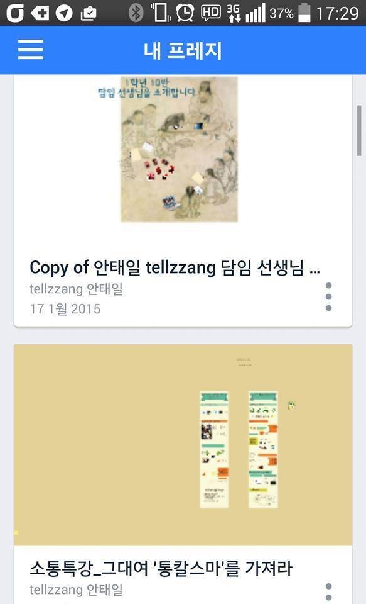Screen dimensions: 366x604
Task: Open the 담임 선생님 painting thumbnail
Action: [179, 149]
